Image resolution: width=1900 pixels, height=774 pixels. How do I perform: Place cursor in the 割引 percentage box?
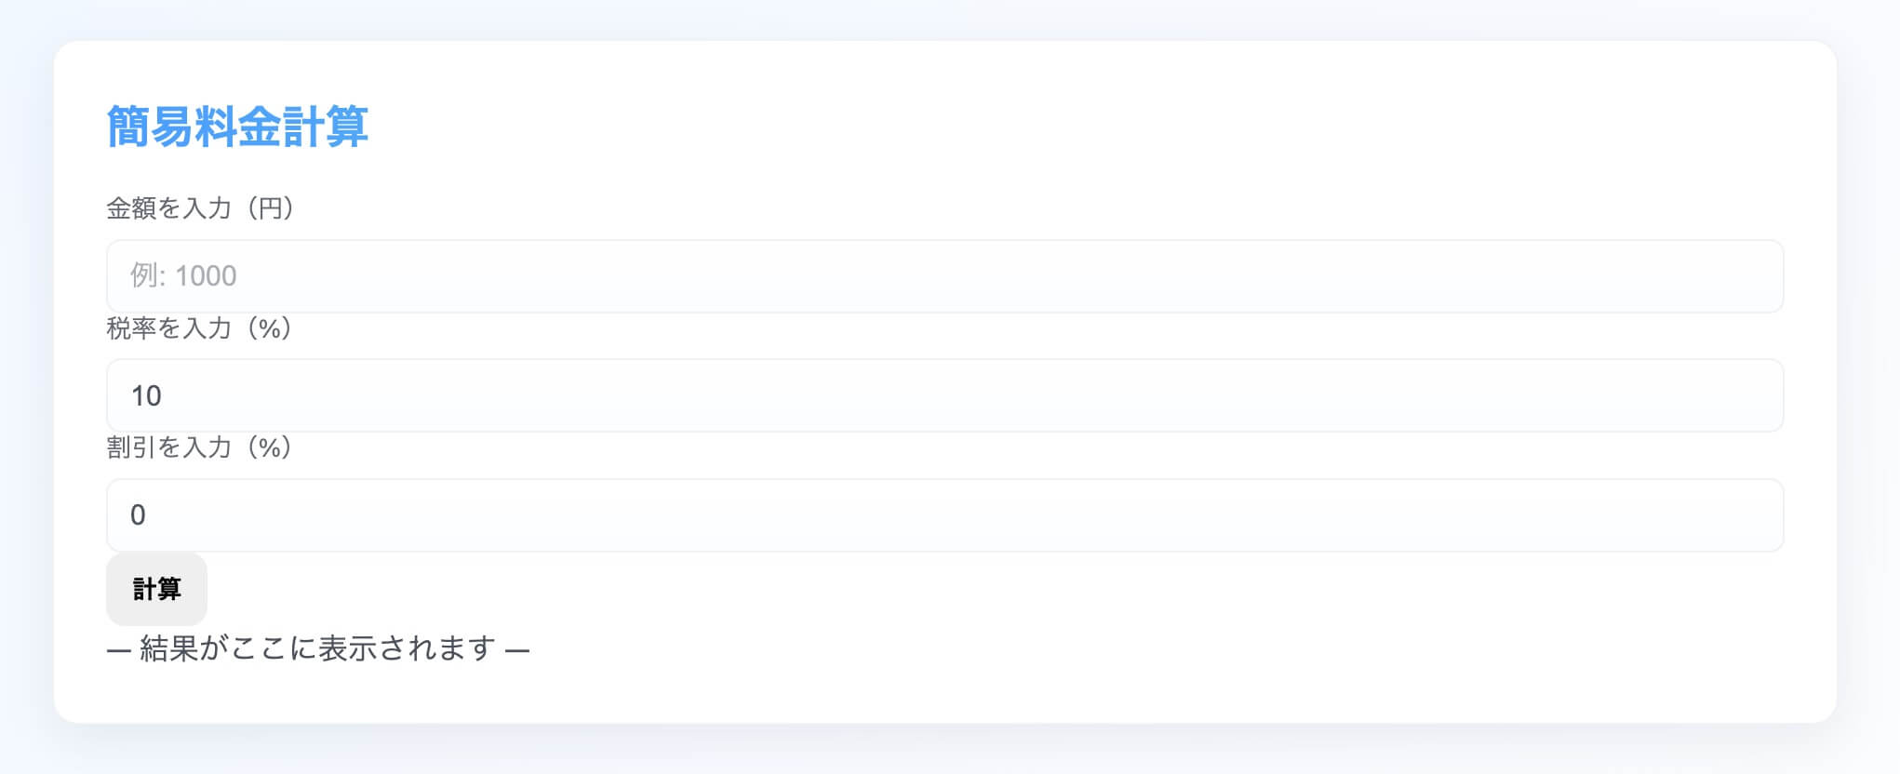tap(944, 515)
